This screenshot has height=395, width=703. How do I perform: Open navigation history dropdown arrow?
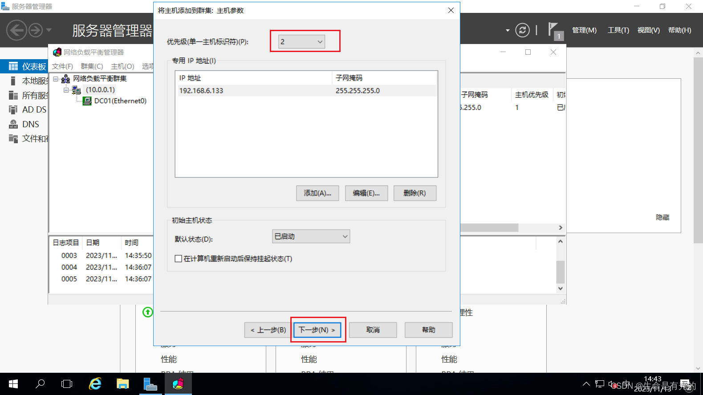click(49, 30)
